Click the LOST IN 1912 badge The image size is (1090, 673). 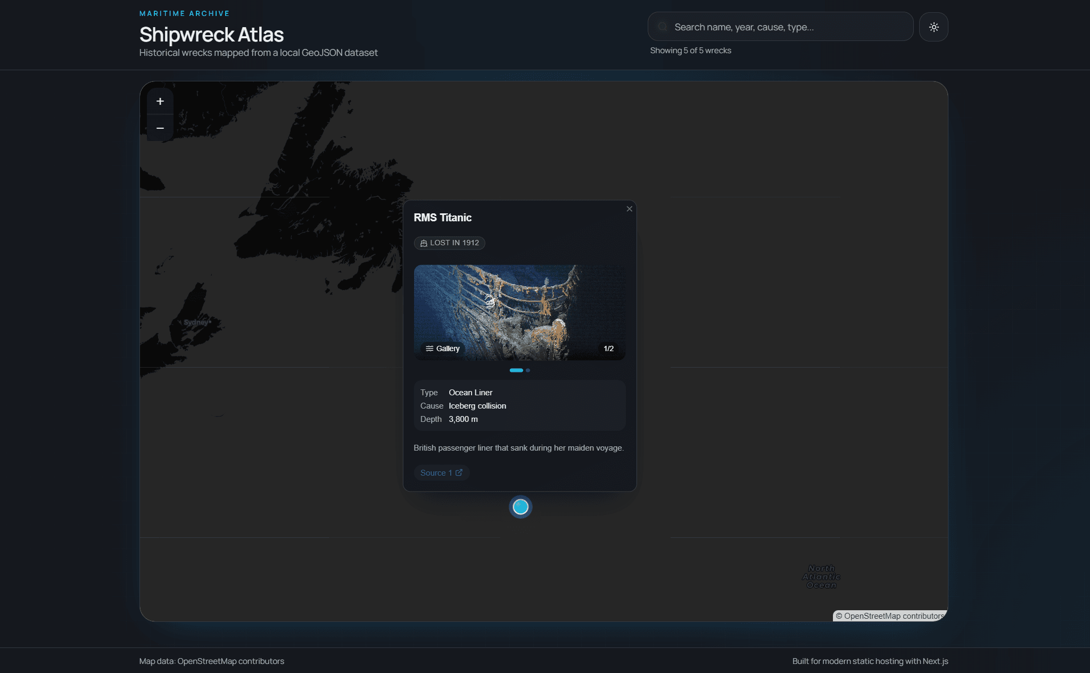point(449,243)
